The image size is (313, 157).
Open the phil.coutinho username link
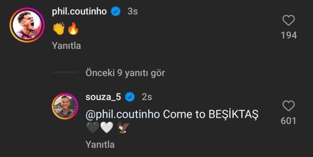point(79,11)
